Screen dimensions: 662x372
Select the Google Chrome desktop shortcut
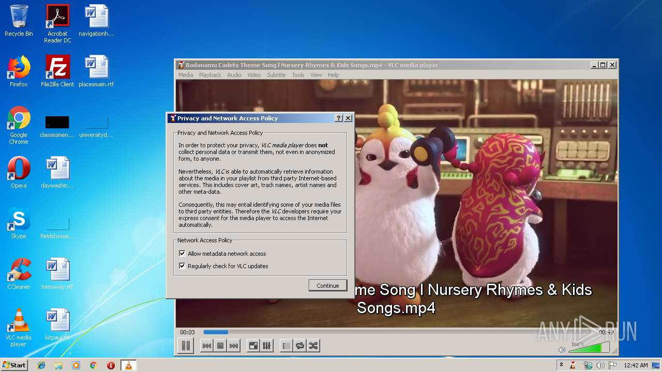(x=19, y=125)
